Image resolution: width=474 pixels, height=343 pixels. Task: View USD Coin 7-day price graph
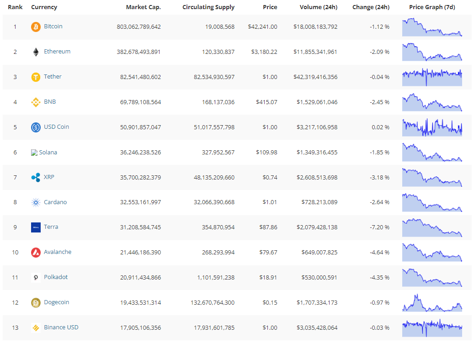tap(432, 127)
